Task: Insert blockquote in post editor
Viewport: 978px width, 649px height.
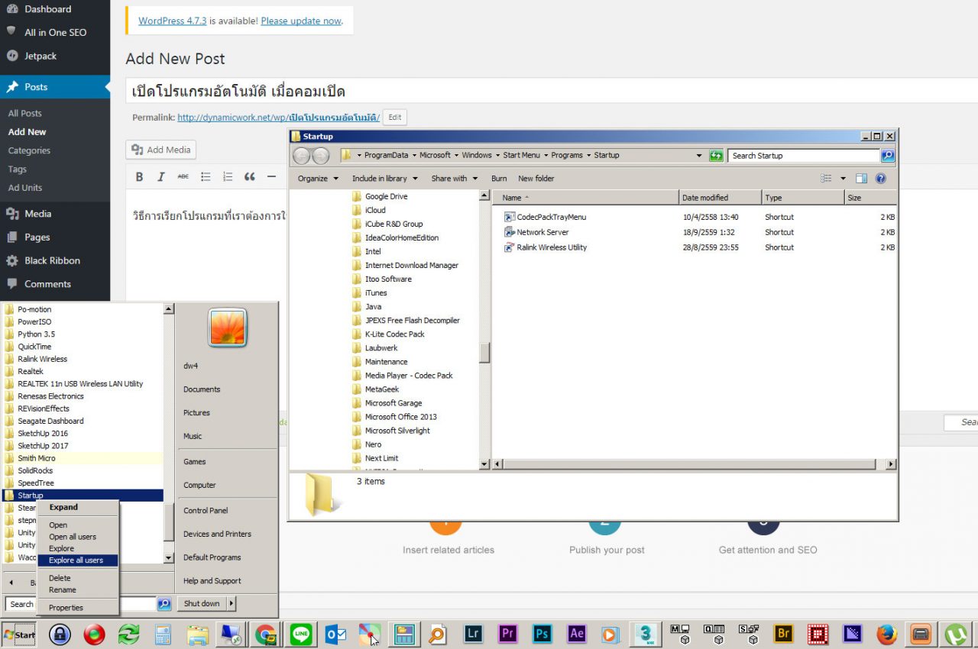Action: pyautogui.click(x=249, y=177)
